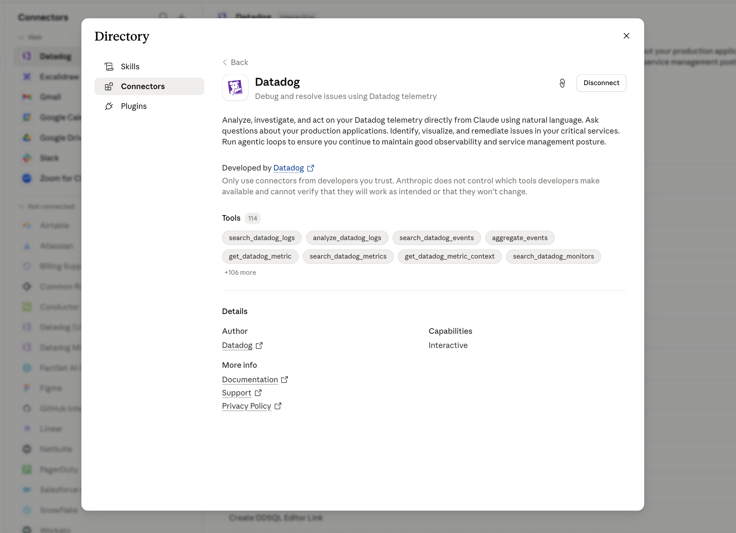Expand the '+106 more' tools list
Screen dimensions: 736x533
tap(240, 272)
